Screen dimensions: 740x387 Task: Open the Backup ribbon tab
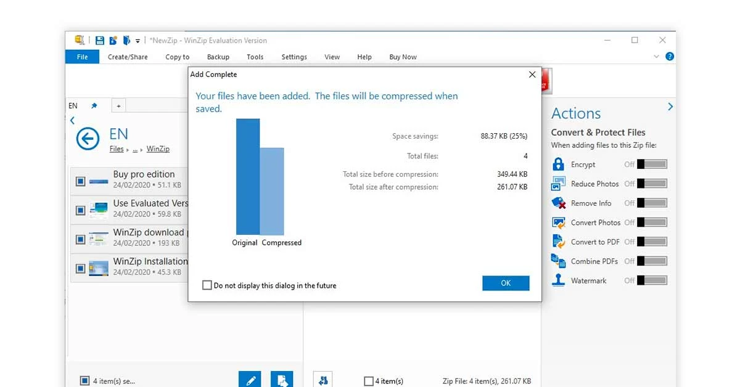click(218, 57)
